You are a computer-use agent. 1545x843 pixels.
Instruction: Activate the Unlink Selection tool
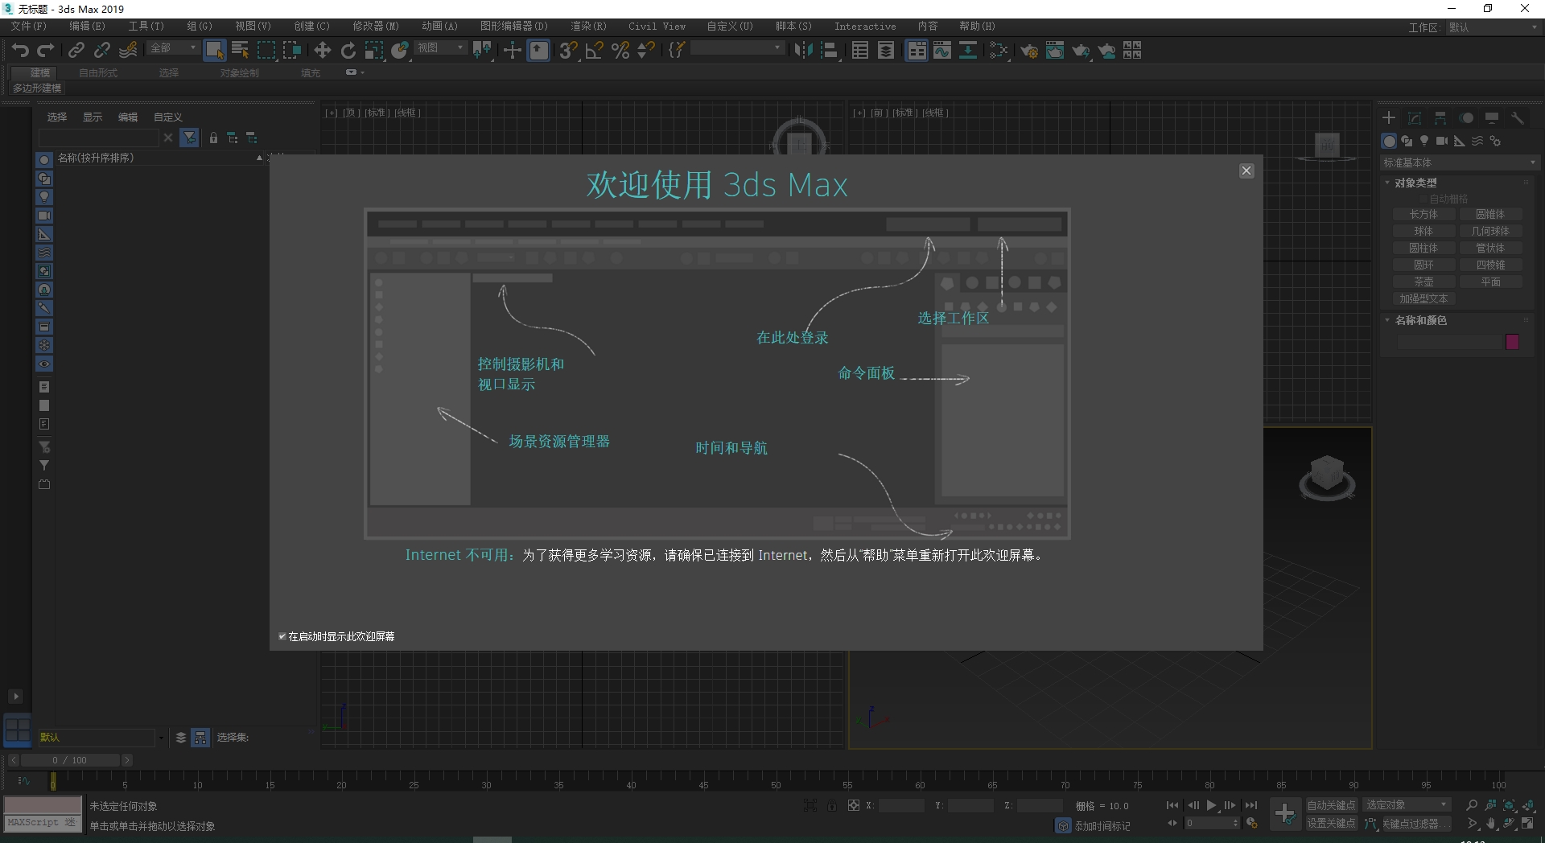102,51
